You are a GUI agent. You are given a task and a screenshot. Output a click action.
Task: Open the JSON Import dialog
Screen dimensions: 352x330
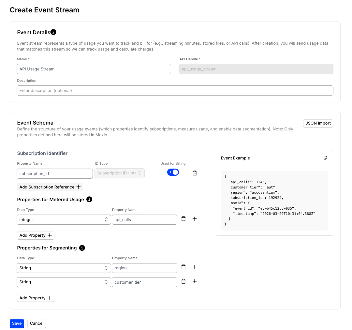[x=318, y=123]
